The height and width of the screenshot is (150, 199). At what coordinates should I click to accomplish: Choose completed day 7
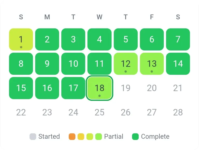click(x=178, y=39)
